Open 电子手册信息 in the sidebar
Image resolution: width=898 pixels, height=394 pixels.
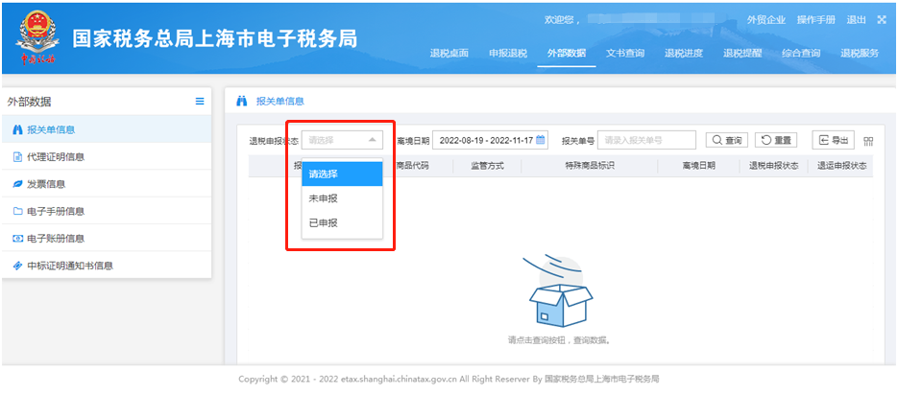click(107, 212)
